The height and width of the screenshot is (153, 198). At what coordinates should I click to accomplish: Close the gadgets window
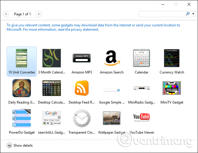coord(189,4)
